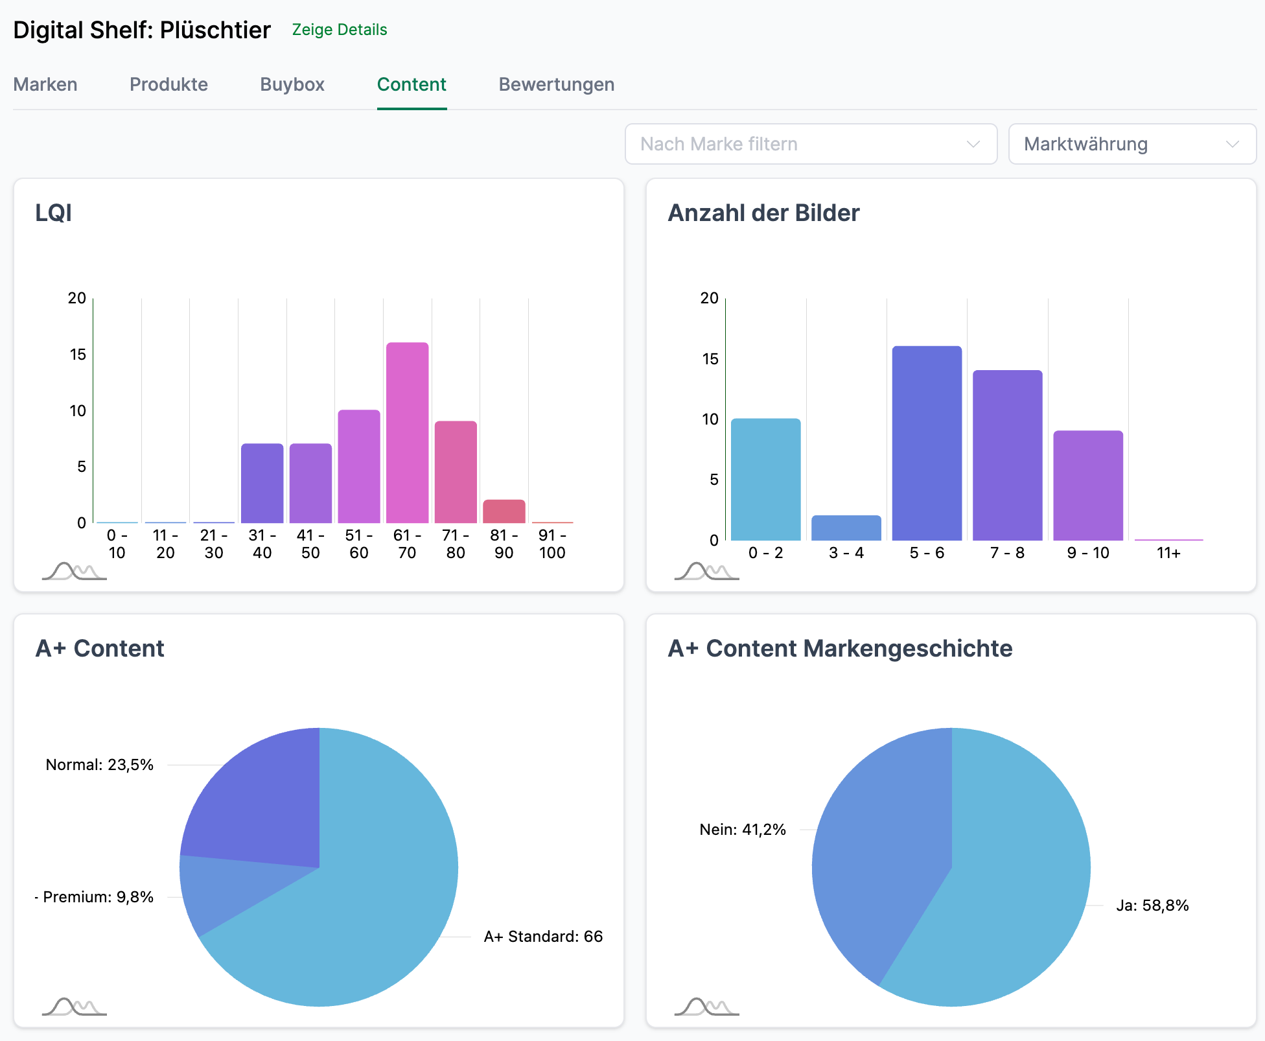The image size is (1265, 1041).
Task: Click the distribution icon in Markengeschichte card
Action: [706, 1007]
